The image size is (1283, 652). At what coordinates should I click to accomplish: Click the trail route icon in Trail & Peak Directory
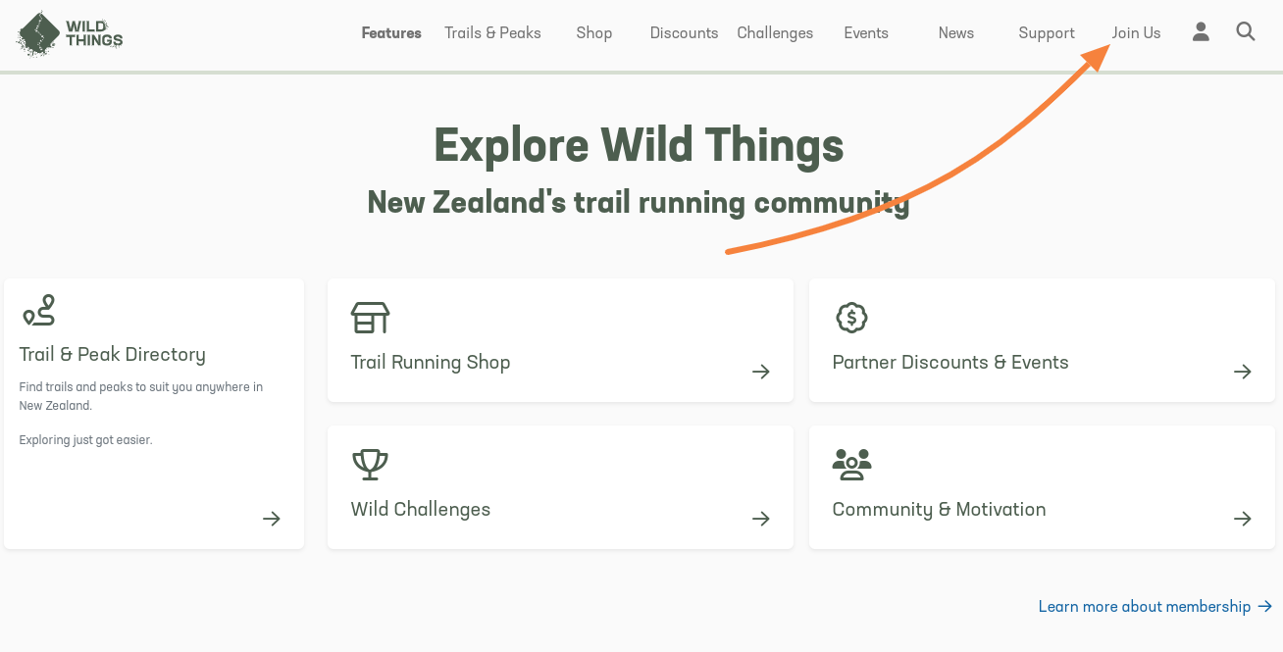[x=39, y=311]
